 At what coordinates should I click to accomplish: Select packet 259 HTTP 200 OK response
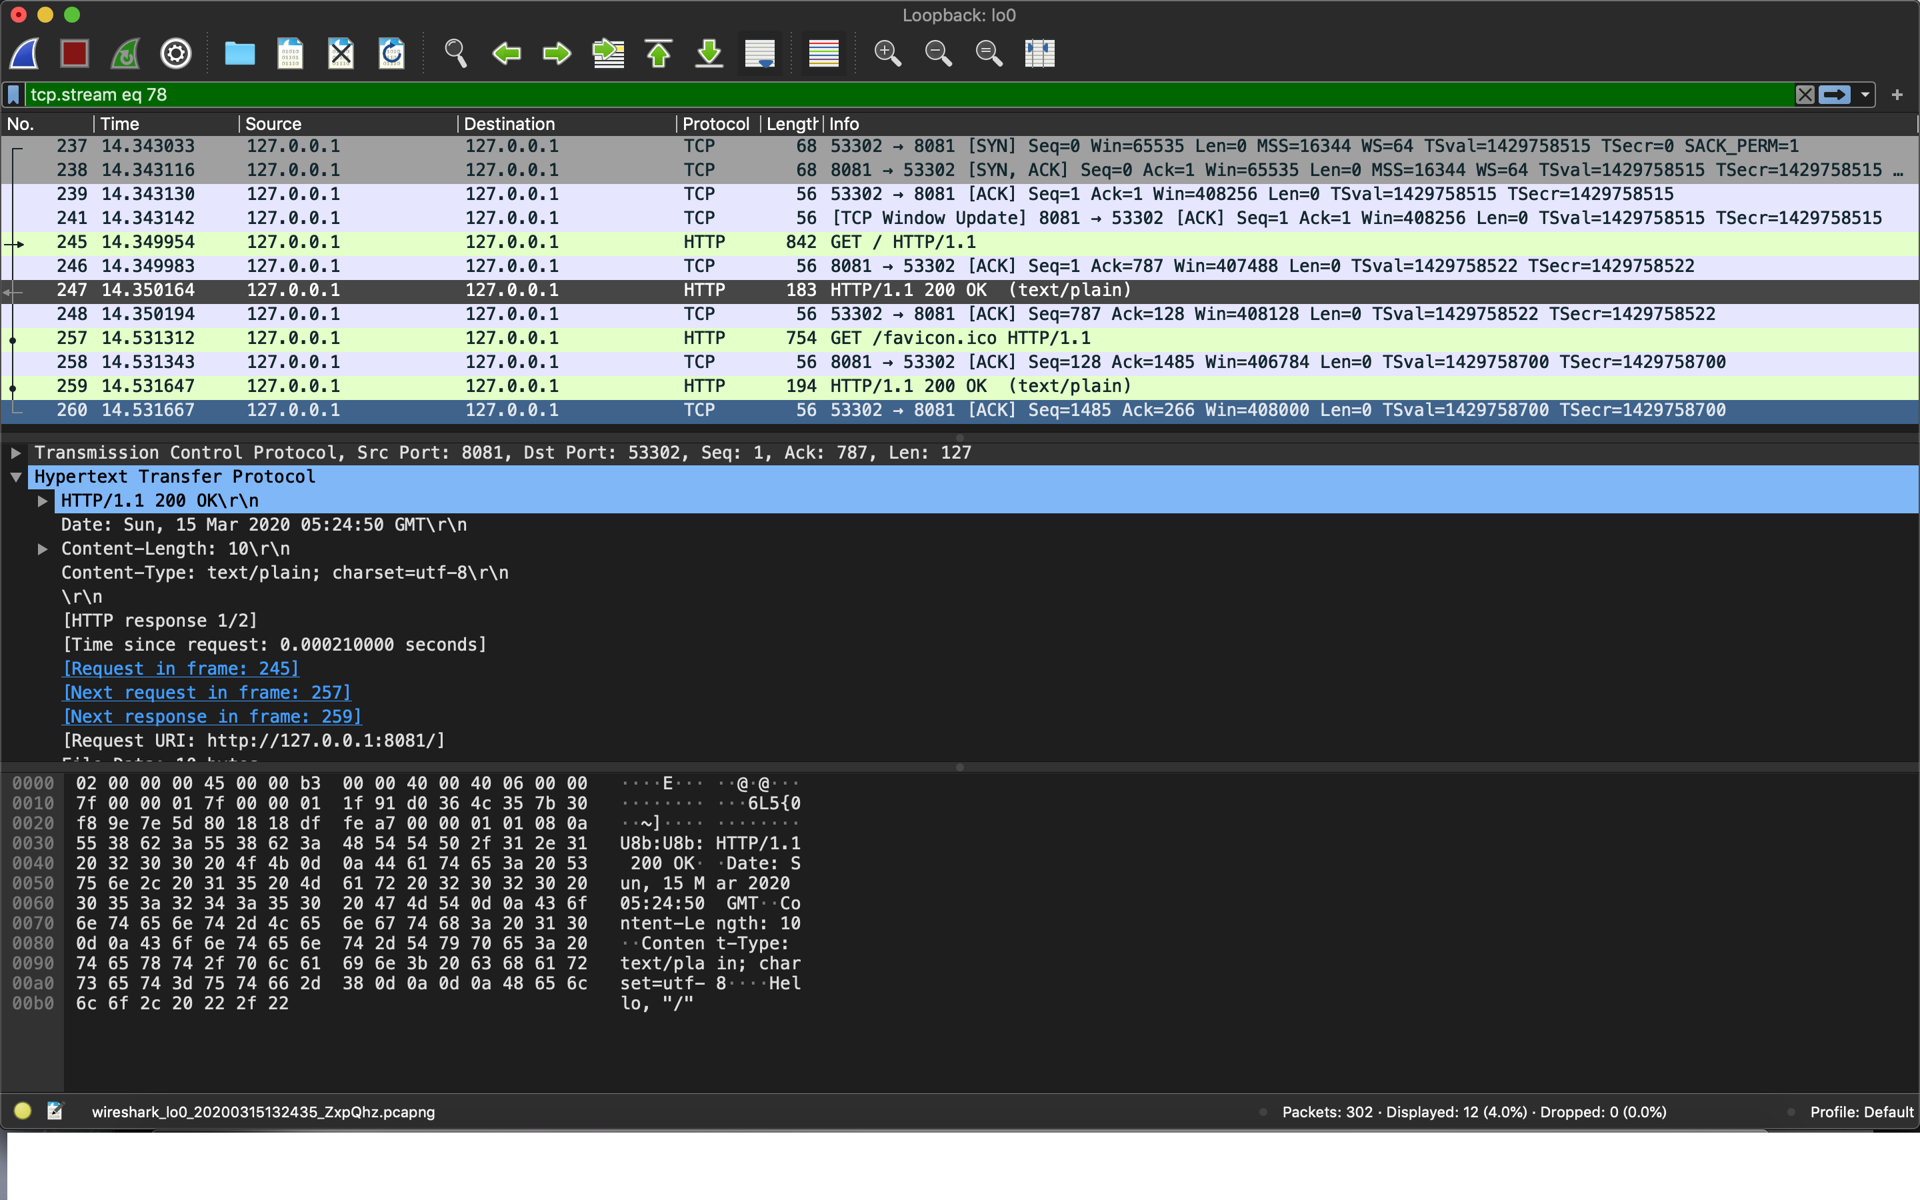[959, 386]
